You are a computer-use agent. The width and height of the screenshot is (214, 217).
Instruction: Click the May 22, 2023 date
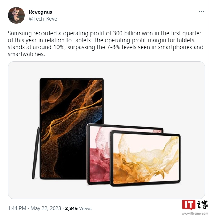46,208
